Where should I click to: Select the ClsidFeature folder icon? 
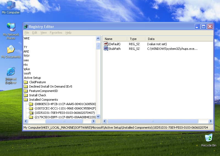(26, 82)
